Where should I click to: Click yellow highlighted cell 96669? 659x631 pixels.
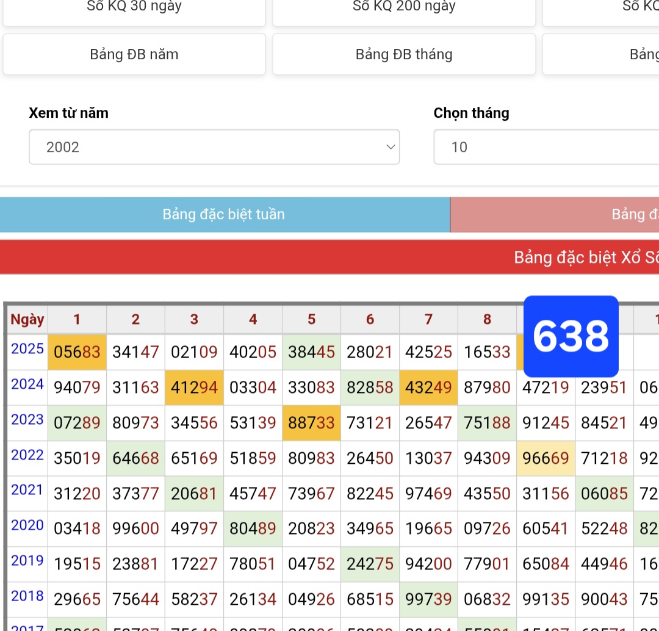pos(546,458)
